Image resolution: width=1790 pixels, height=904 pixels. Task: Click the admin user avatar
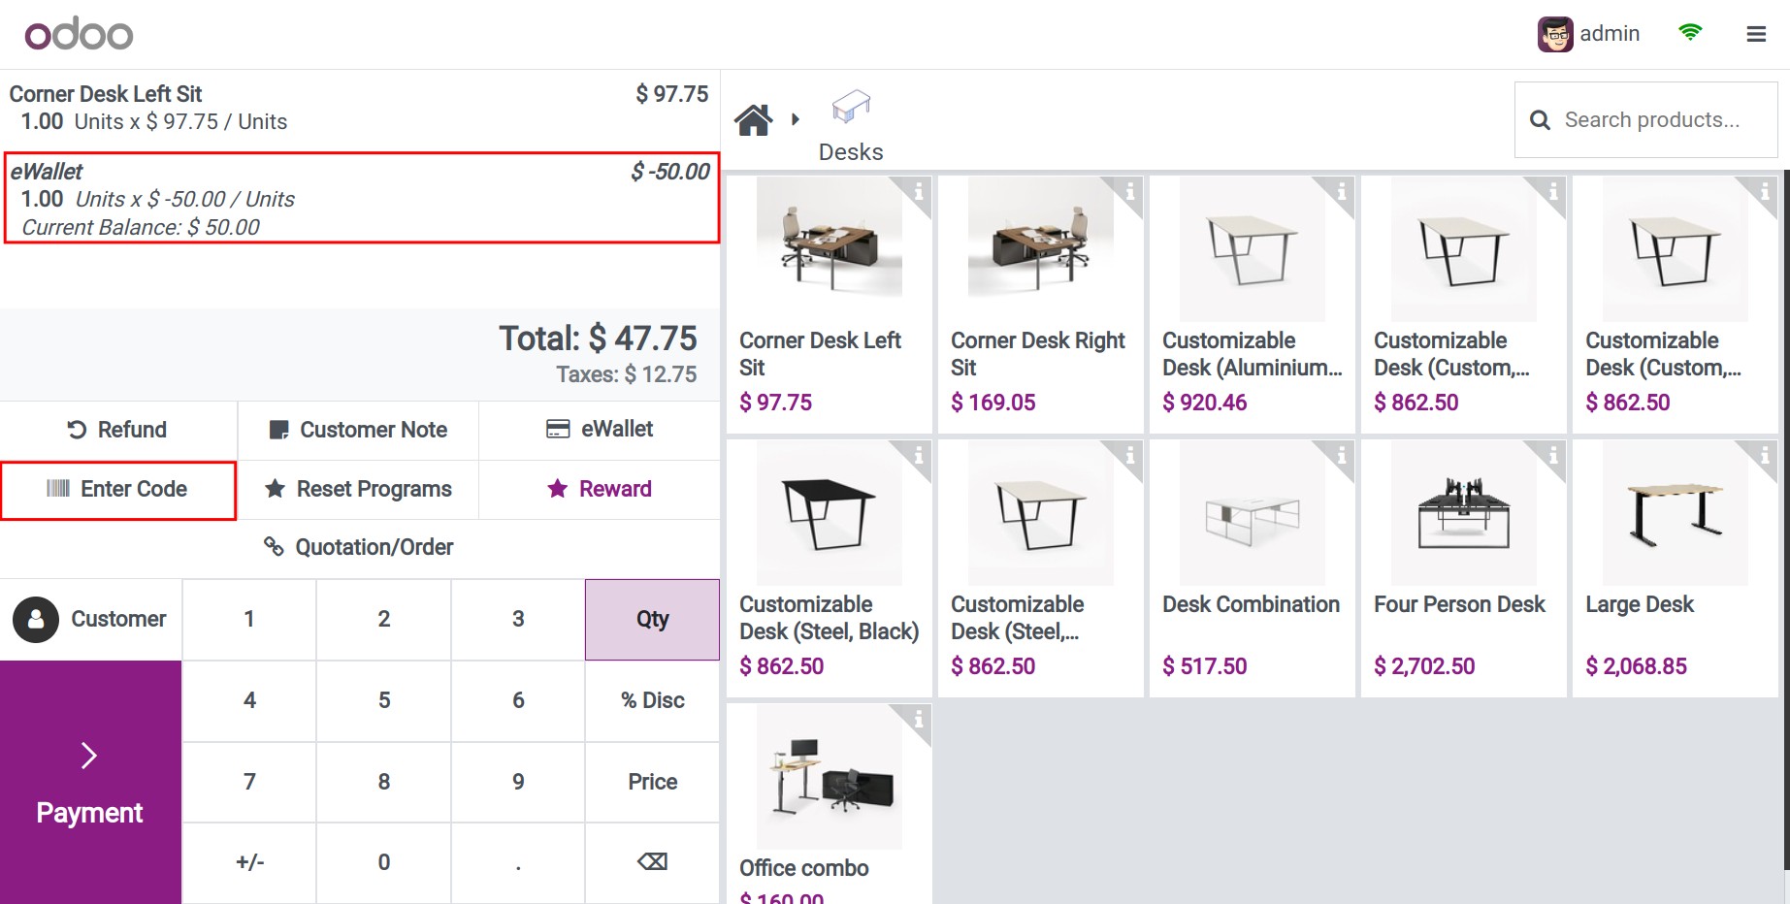[1555, 34]
